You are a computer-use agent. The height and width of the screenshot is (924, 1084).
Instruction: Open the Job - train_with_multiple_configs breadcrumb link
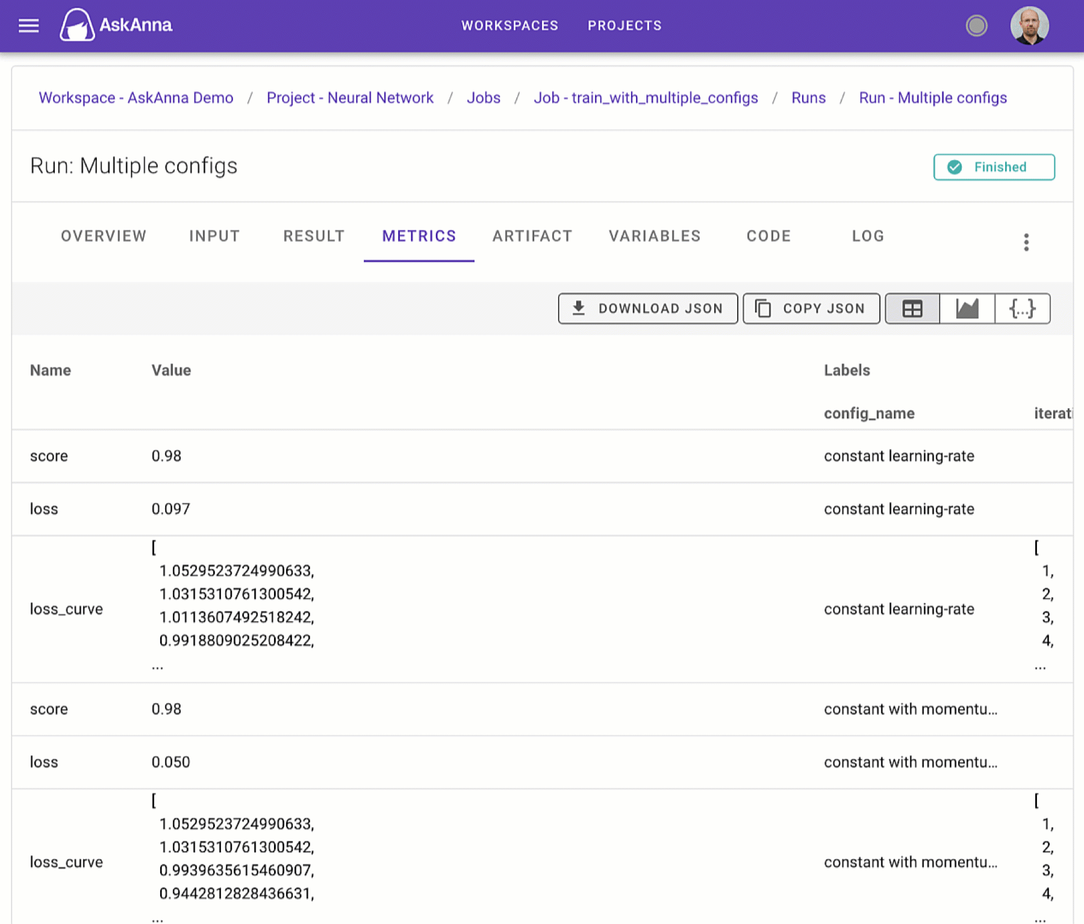pyautogui.click(x=645, y=98)
